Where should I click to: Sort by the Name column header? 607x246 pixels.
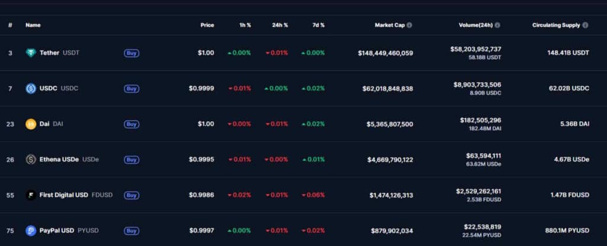pos(33,25)
